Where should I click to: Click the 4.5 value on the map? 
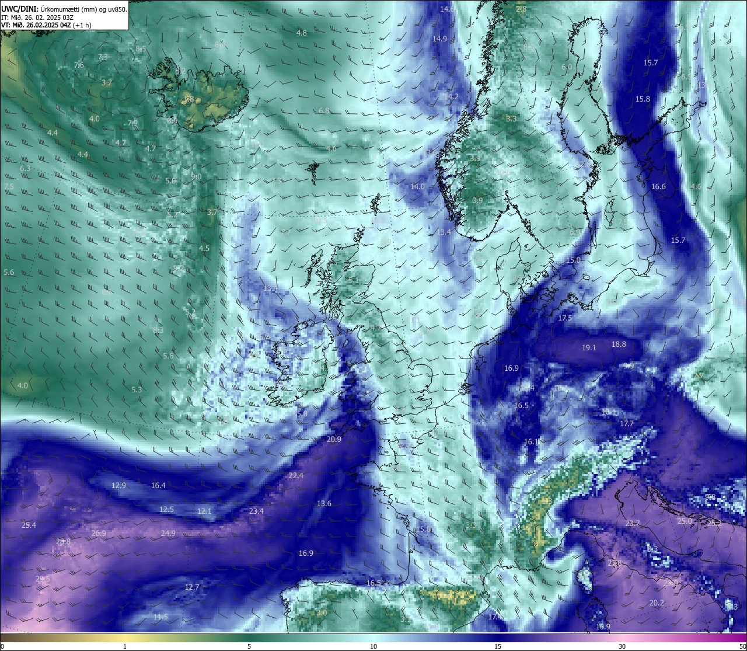click(x=204, y=248)
